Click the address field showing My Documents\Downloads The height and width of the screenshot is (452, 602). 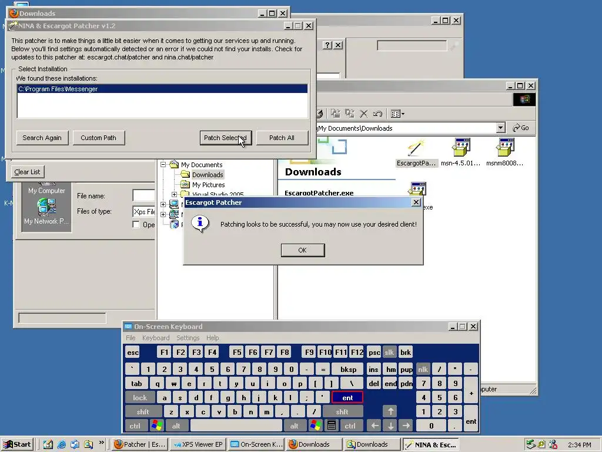(406, 128)
